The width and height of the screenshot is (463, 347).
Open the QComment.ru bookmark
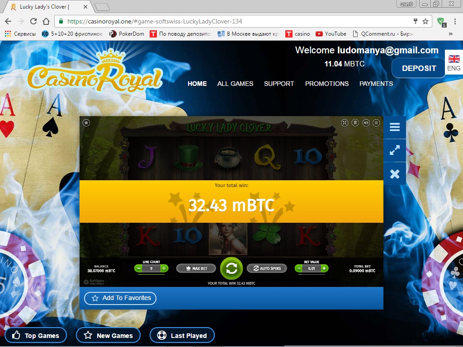coord(383,34)
